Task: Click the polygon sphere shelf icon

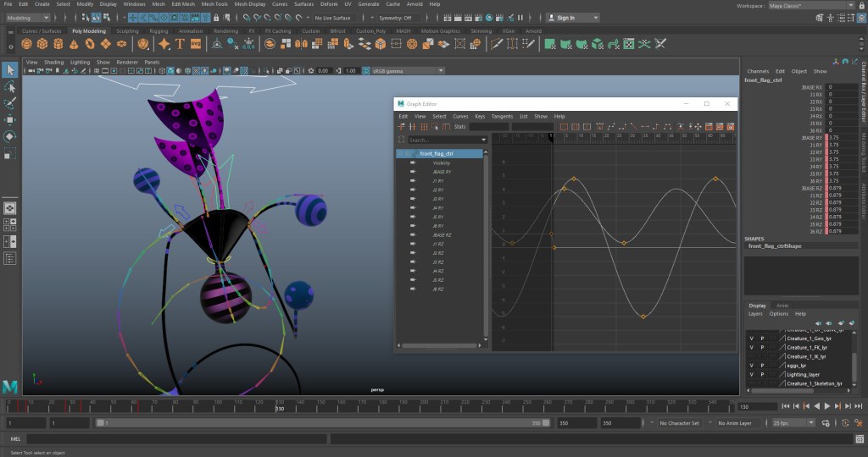Action: pos(26,44)
